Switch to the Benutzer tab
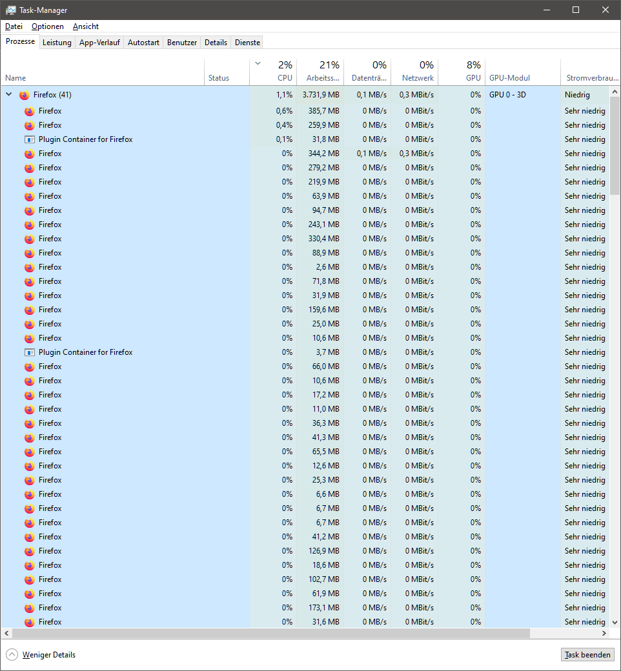 [x=182, y=43]
